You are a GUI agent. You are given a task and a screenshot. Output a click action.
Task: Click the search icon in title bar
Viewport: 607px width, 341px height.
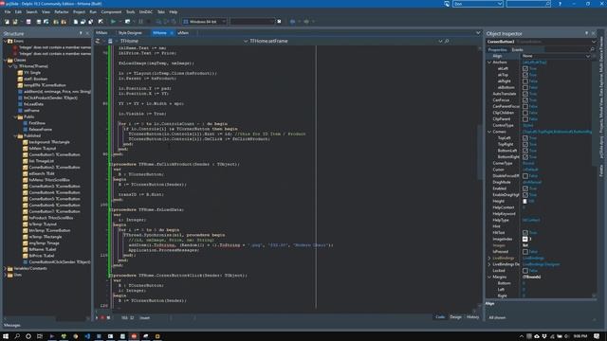pos(547,4)
